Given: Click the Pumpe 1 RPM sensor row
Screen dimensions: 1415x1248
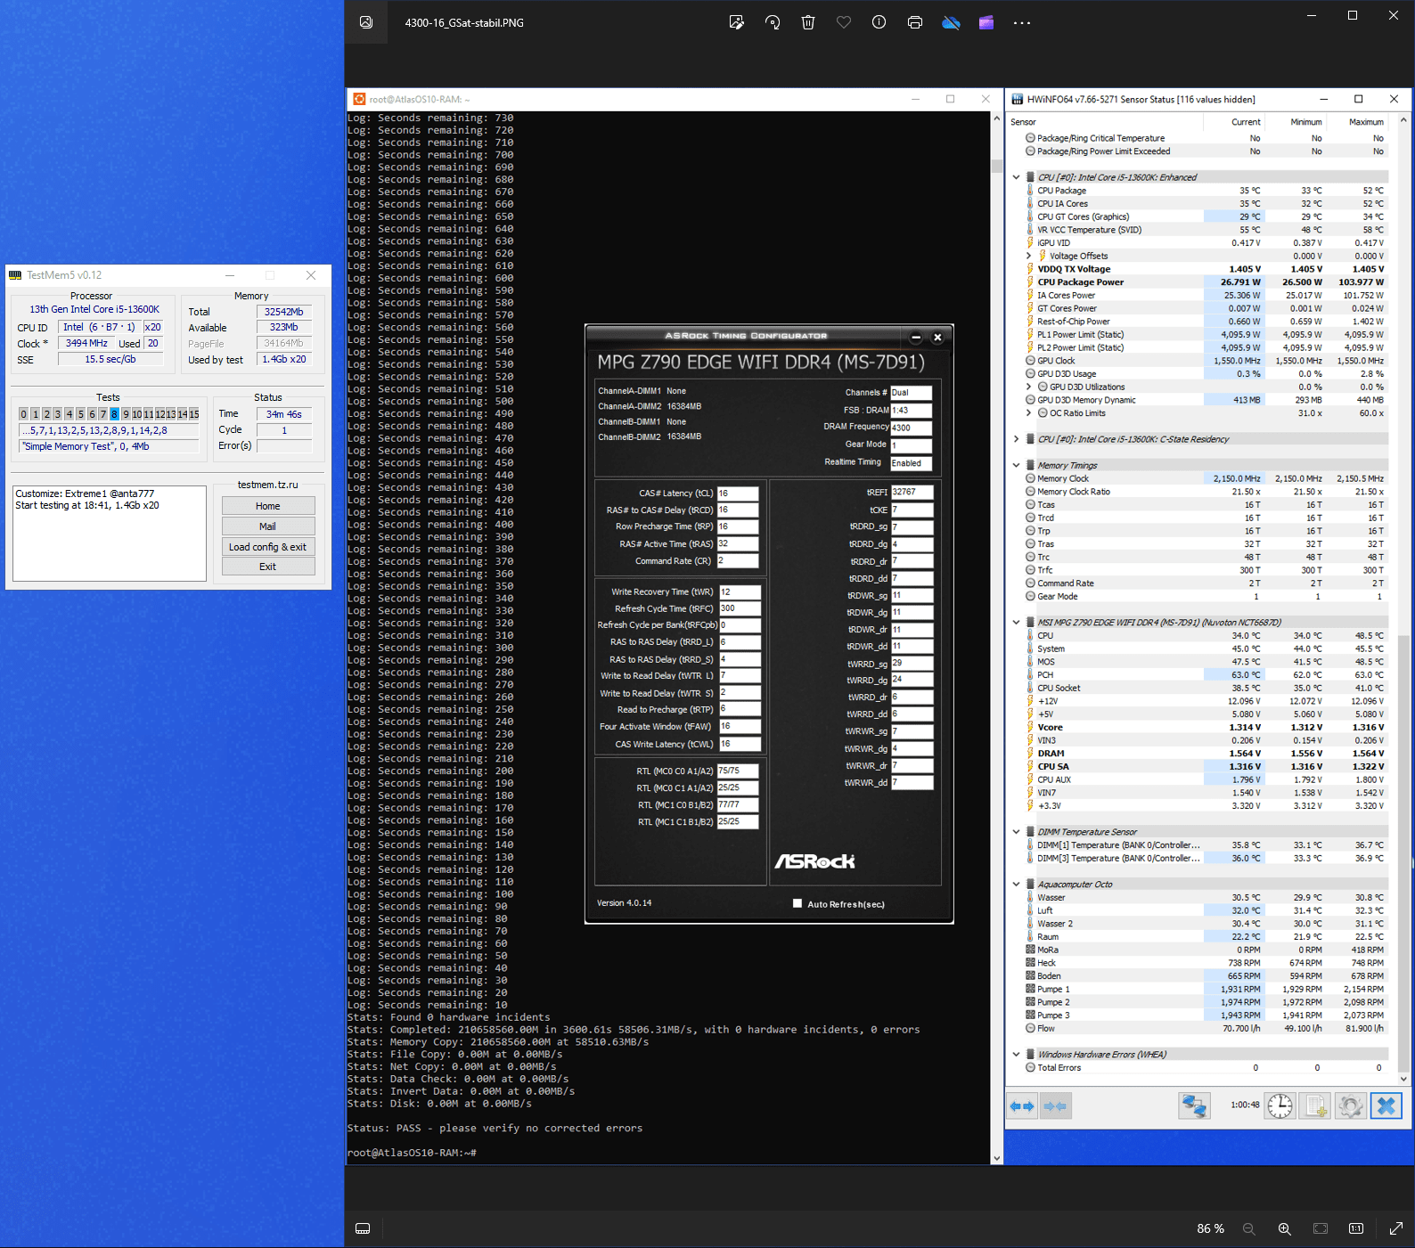Looking at the screenshot, I should click(x=1206, y=989).
